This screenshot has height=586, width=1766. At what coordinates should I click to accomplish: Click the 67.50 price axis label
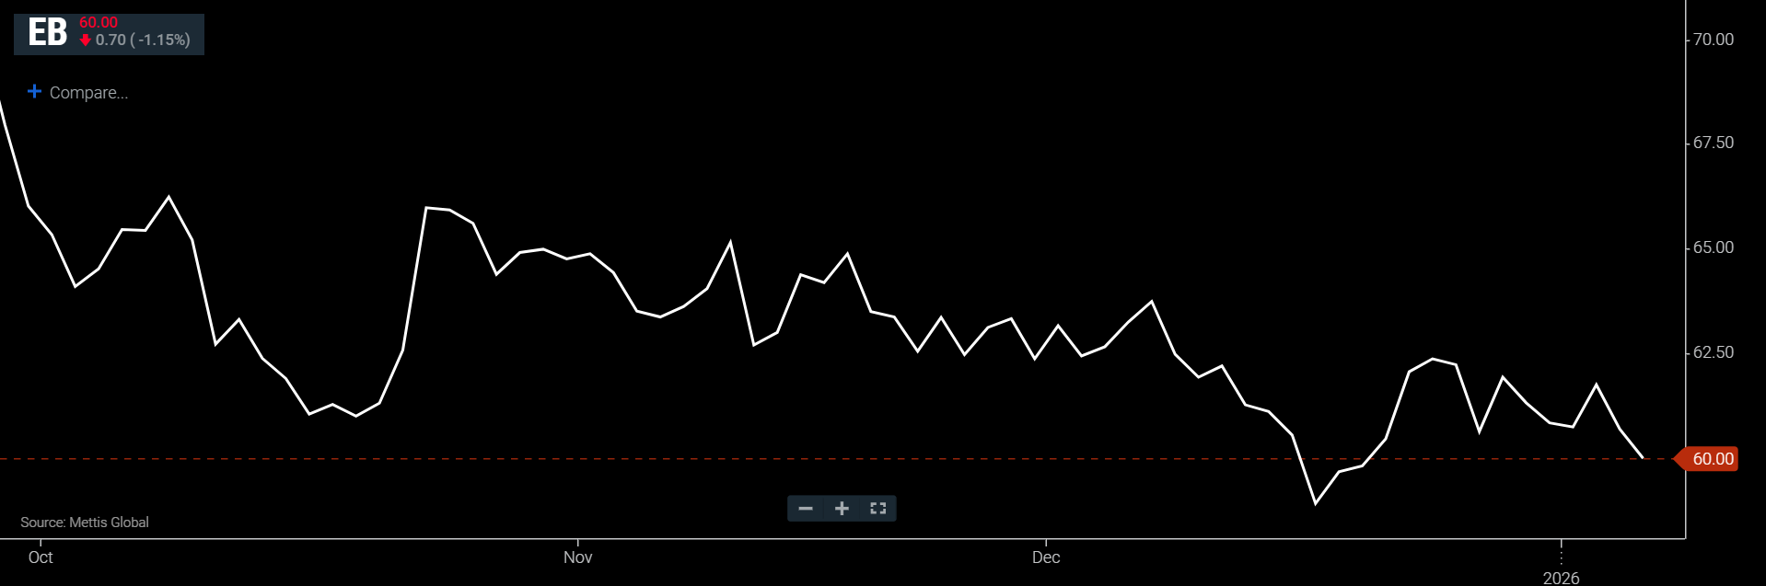(x=1713, y=143)
